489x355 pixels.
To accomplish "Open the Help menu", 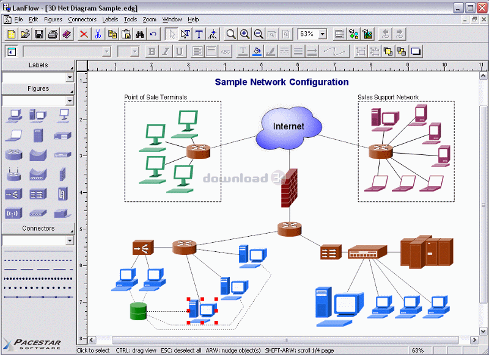I will click(193, 20).
